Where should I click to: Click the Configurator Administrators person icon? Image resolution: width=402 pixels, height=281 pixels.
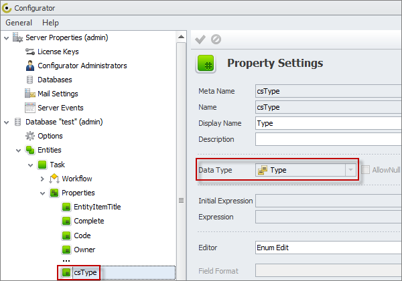[x=30, y=66]
